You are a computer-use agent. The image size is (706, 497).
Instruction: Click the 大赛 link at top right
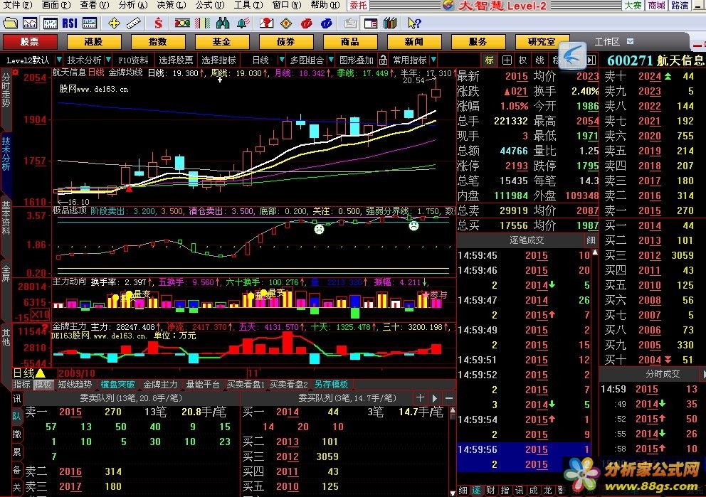click(633, 6)
